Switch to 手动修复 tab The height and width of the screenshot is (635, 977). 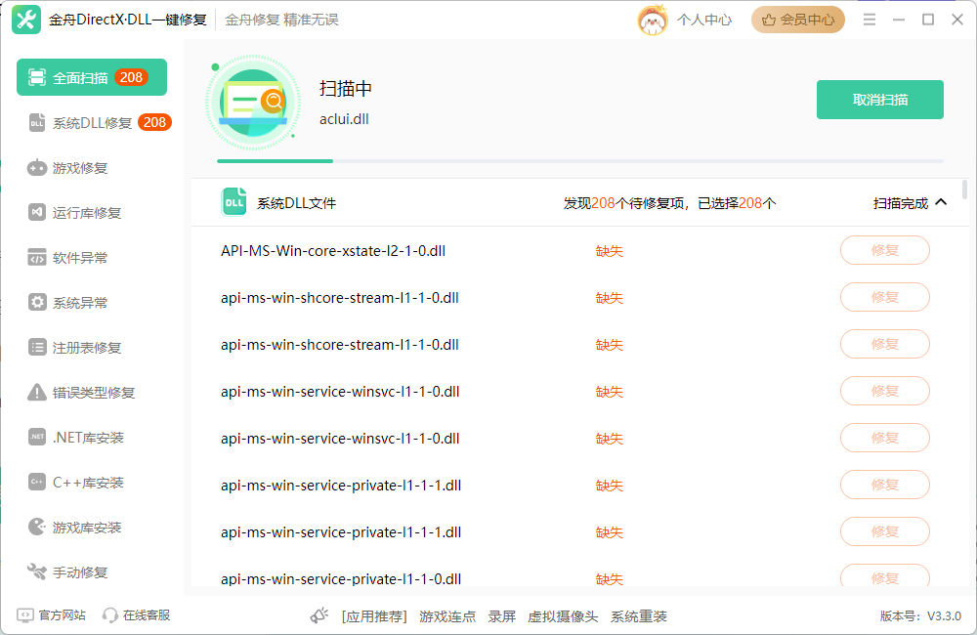92,571
